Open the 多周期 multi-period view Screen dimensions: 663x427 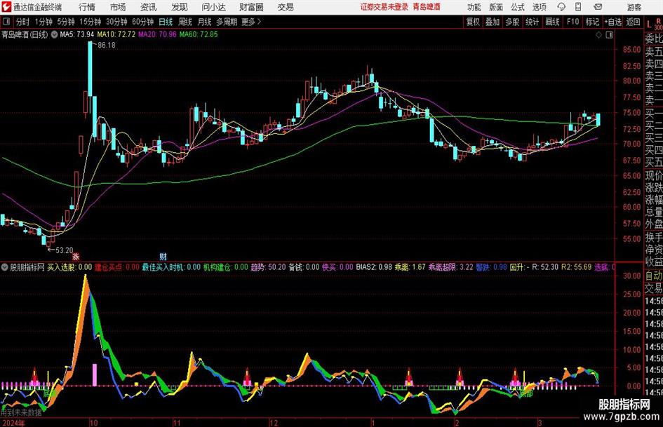coord(227,22)
